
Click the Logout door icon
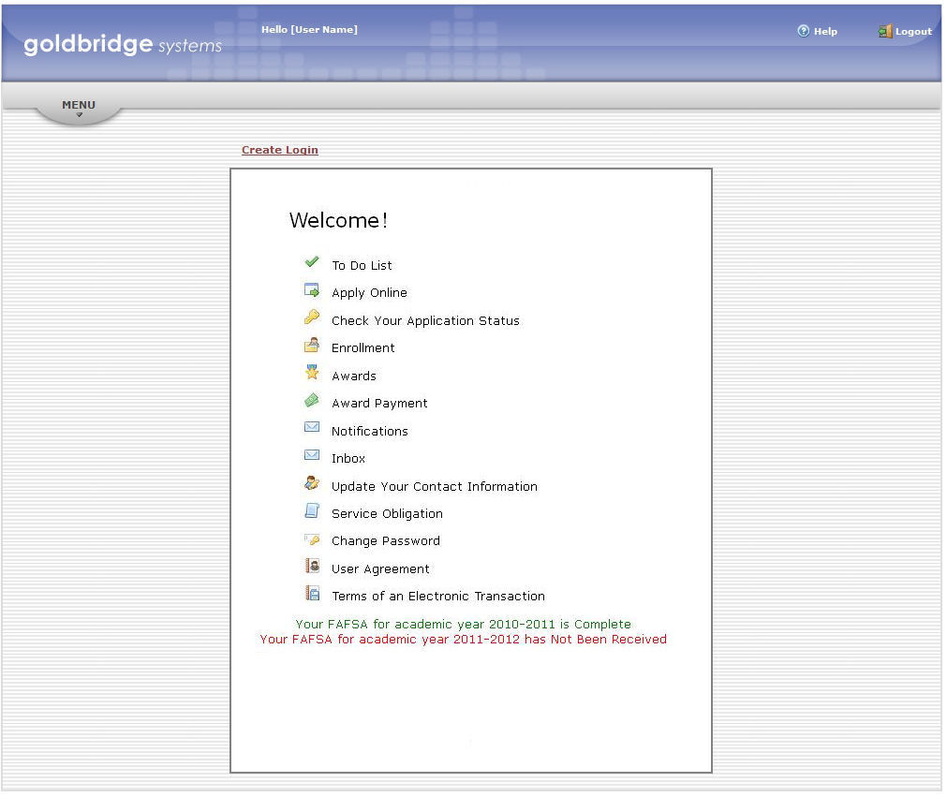(885, 32)
